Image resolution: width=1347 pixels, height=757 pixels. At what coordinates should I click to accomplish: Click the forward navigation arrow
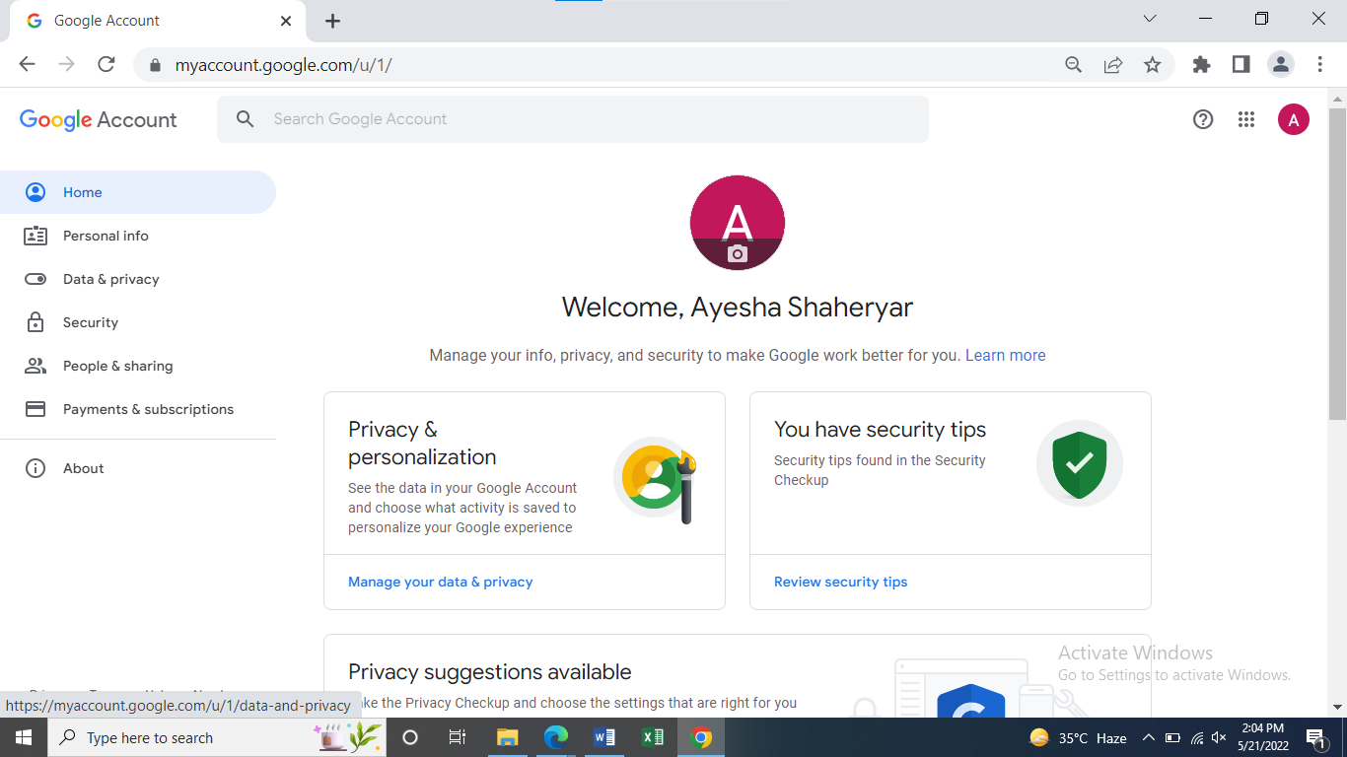click(66, 64)
